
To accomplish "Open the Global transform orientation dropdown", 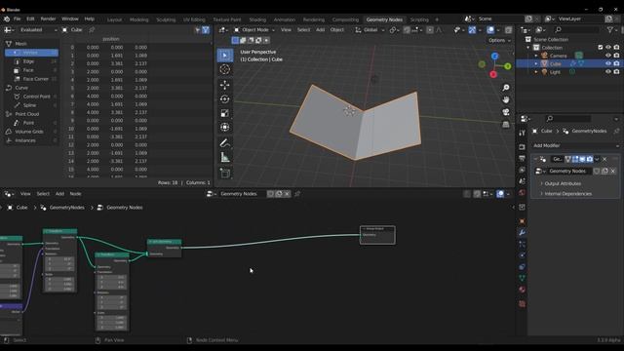I will pyautogui.click(x=370, y=30).
